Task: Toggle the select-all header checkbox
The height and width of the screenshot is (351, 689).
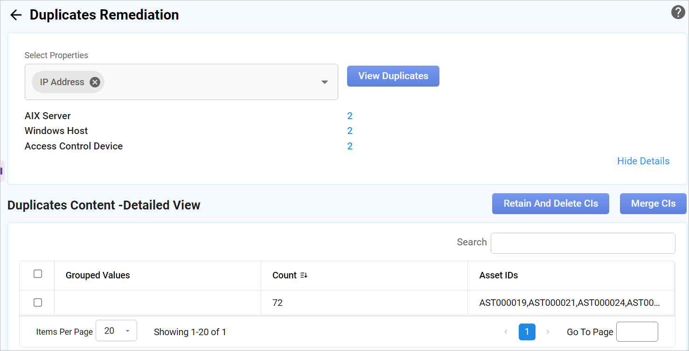Action: [38, 274]
